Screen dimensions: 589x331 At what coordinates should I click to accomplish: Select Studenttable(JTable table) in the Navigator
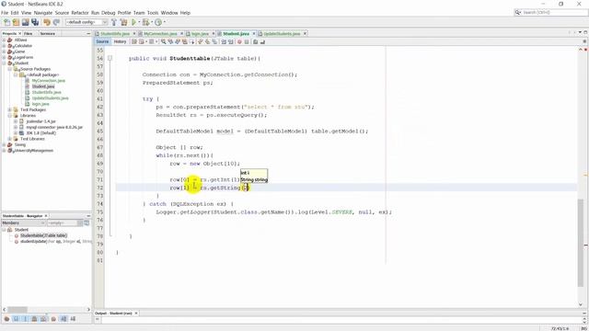[x=43, y=235]
